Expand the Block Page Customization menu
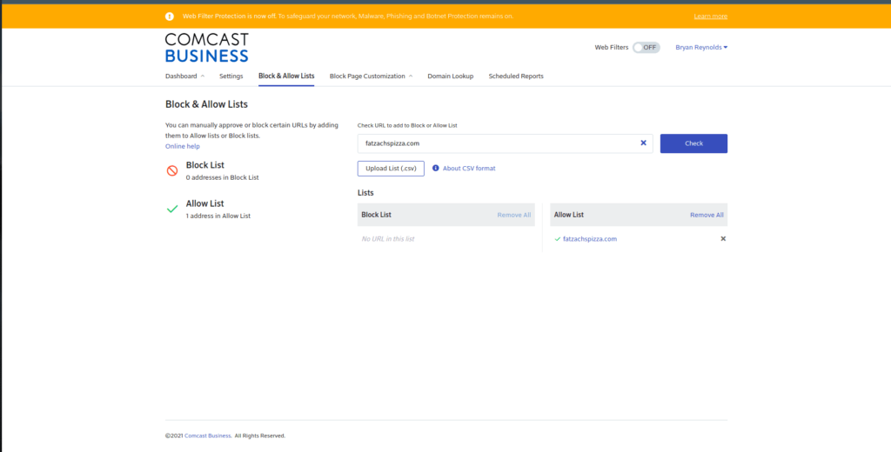 point(371,76)
